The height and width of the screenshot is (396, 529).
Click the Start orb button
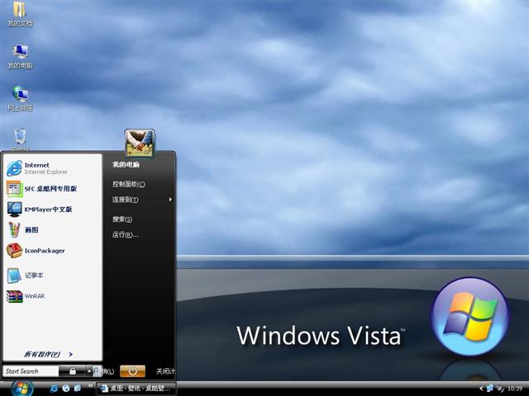tap(22, 389)
